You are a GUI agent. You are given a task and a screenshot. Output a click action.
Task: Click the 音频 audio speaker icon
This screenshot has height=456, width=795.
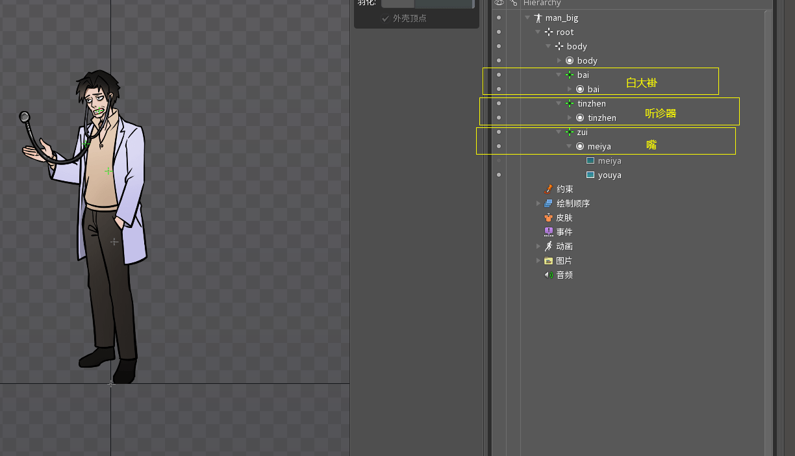click(549, 275)
